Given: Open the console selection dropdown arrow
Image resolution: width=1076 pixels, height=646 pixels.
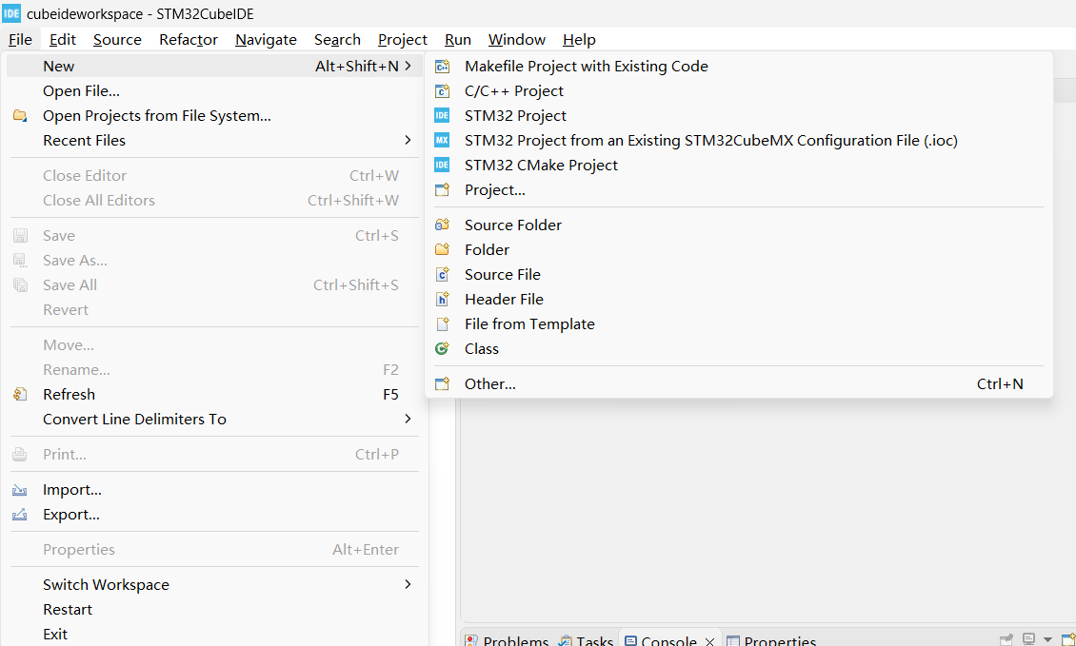Looking at the screenshot, I should (1047, 640).
